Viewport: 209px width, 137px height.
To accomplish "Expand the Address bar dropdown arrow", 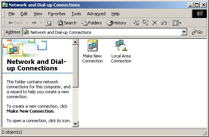I will coord(184,32).
